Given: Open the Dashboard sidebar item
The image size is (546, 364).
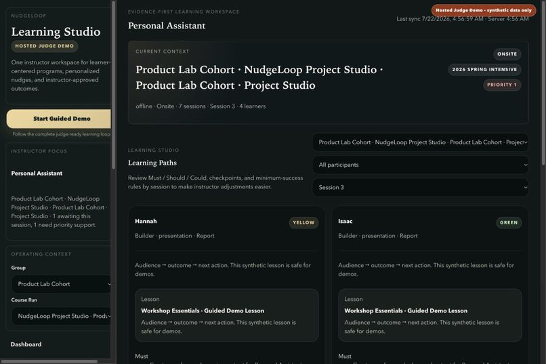Looking at the screenshot, I should 26,344.
